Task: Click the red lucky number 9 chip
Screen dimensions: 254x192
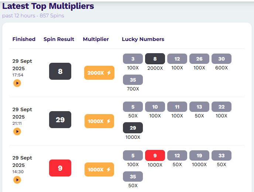Action: pos(155,155)
